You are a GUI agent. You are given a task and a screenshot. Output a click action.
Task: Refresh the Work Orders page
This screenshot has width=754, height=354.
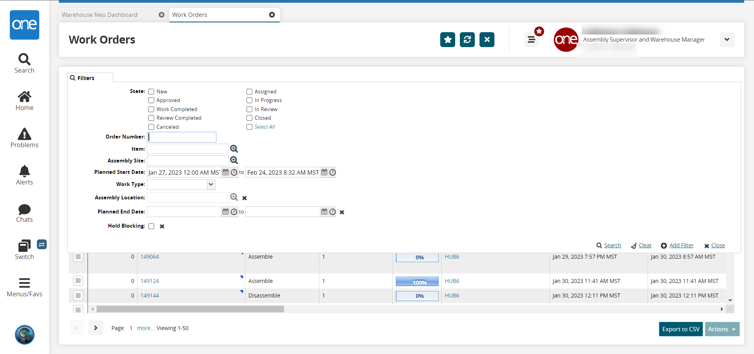click(467, 40)
